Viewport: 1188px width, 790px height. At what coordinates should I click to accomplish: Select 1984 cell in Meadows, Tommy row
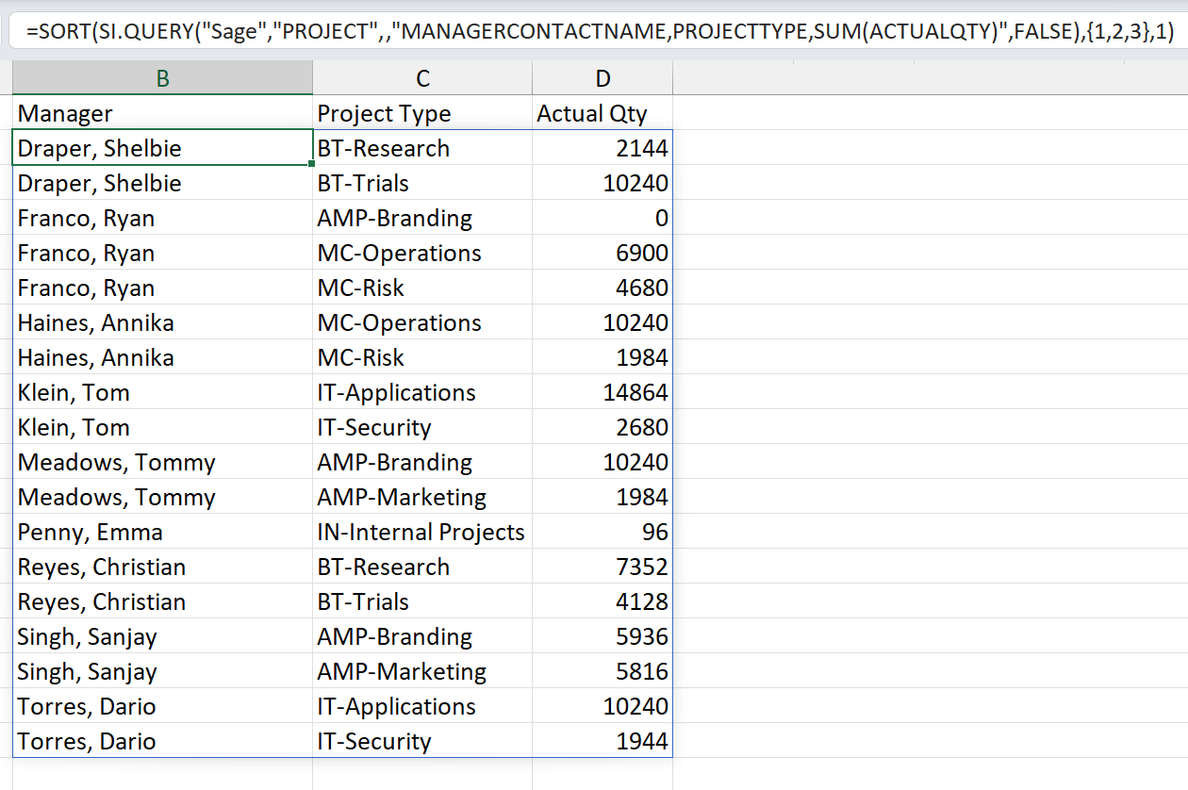tap(602, 497)
